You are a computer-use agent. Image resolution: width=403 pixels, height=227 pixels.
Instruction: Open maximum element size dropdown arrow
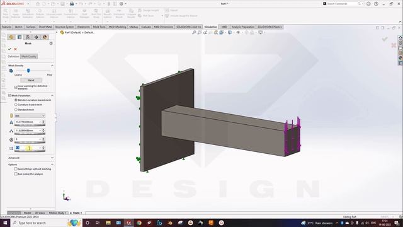point(40,122)
